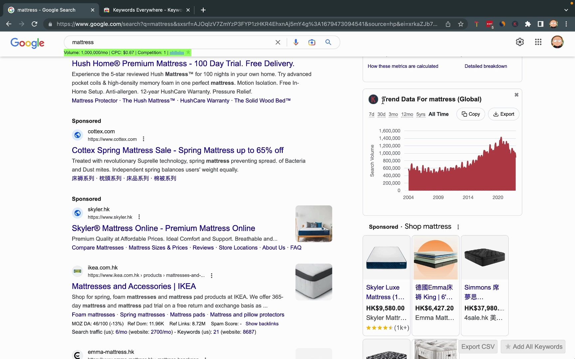Select the 3mo trend range
Viewport: 575px width, 359px height.
pos(393,114)
